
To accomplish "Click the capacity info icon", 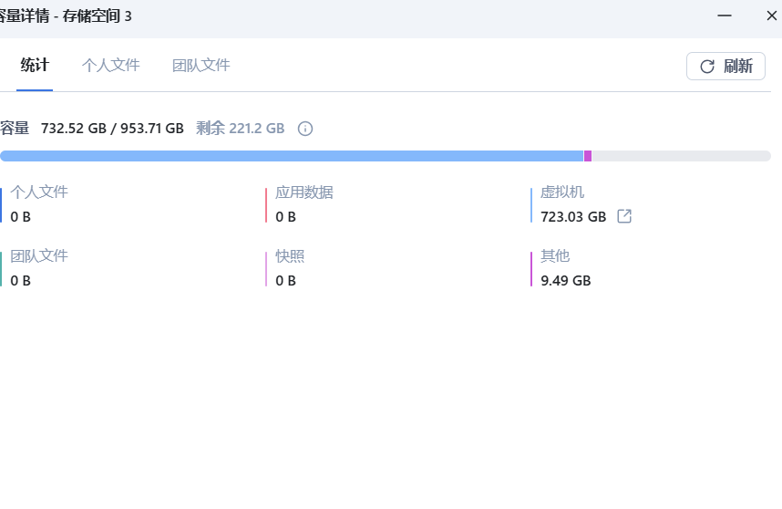I will click(305, 129).
